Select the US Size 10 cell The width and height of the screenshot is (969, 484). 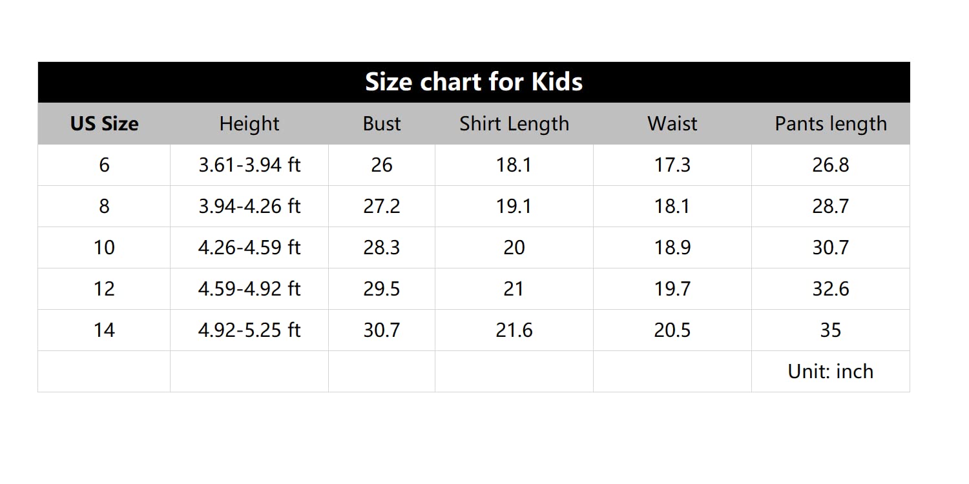pos(104,248)
